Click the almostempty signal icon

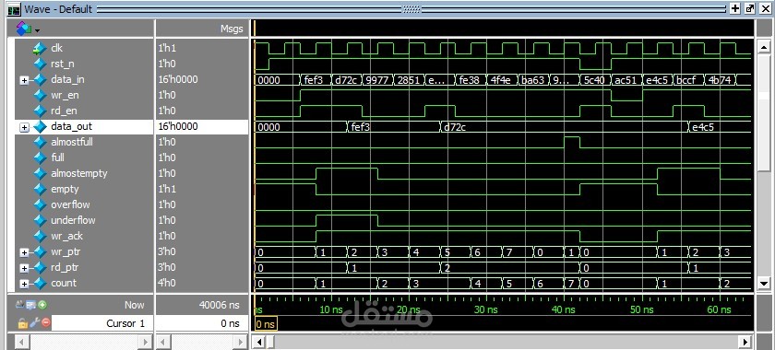40,174
